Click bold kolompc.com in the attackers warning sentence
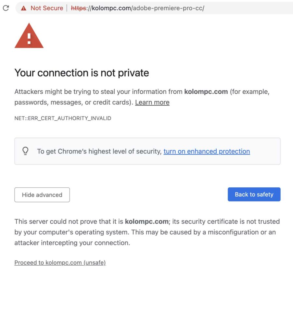293x333 pixels. pyautogui.click(x=206, y=92)
